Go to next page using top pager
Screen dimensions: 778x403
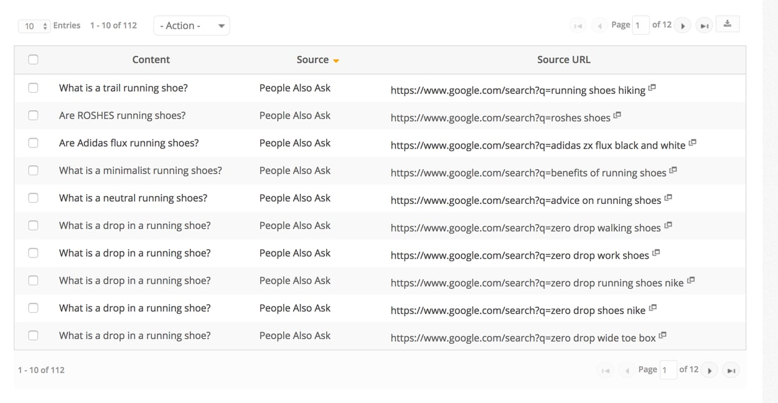coord(683,25)
